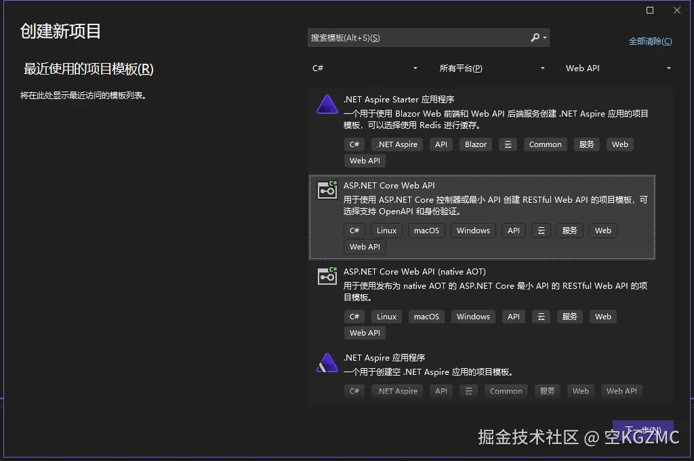Image resolution: width=694 pixels, height=461 pixels.
Task: Click the Windows tag on the native AOT template
Action: pyautogui.click(x=473, y=317)
